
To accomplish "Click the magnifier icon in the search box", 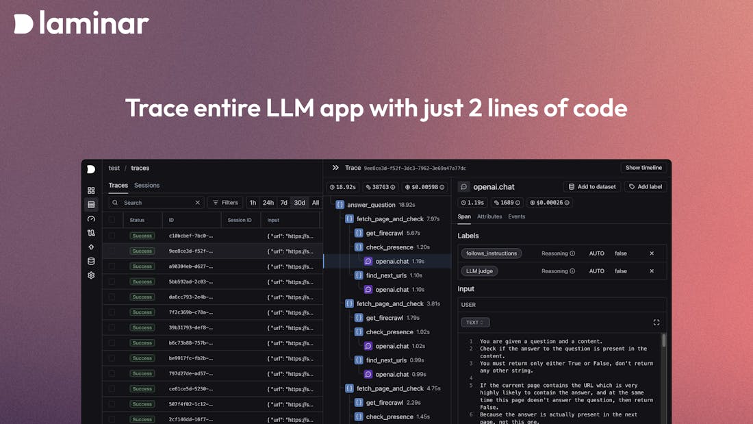I will [x=115, y=203].
